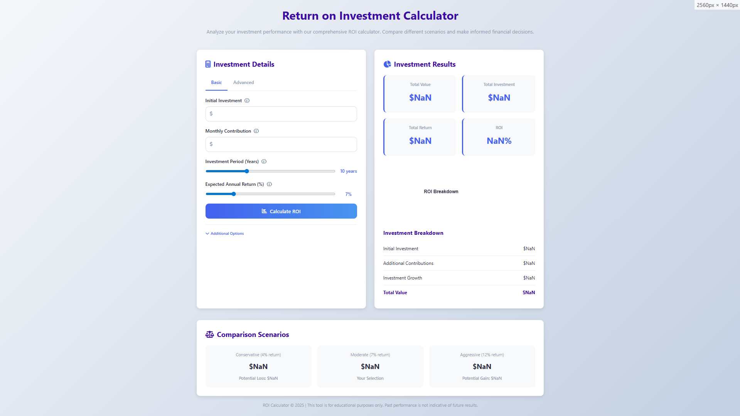Image resolution: width=740 pixels, height=416 pixels.
Task: Select the Aggressive (12% return) scenario card
Action: (x=482, y=366)
